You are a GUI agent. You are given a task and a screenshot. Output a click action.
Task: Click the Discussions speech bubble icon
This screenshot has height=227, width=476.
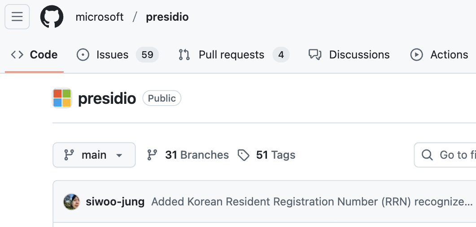click(x=315, y=55)
